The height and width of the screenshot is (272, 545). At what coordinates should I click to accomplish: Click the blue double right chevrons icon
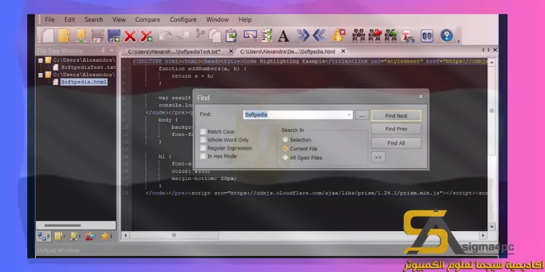point(303,35)
